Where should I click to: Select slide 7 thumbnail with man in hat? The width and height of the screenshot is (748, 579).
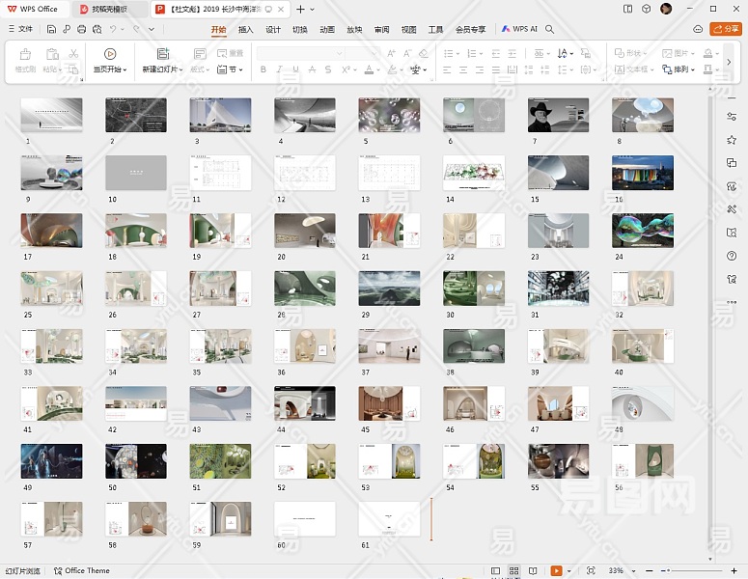click(558, 114)
